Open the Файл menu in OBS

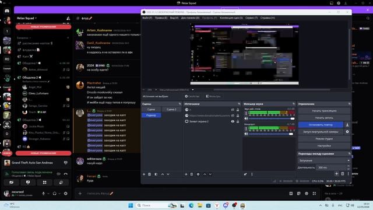pyautogui.click(x=147, y=18)
